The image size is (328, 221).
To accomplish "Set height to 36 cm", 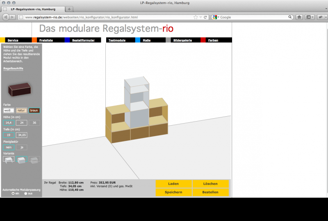I will 34,123.
